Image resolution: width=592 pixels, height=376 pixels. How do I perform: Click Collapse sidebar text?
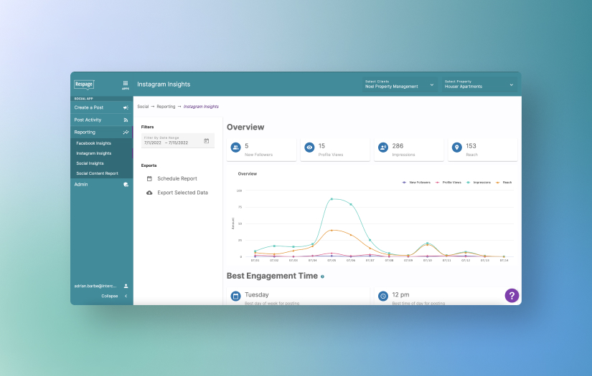pyautogui.click(x=110, y=296)
